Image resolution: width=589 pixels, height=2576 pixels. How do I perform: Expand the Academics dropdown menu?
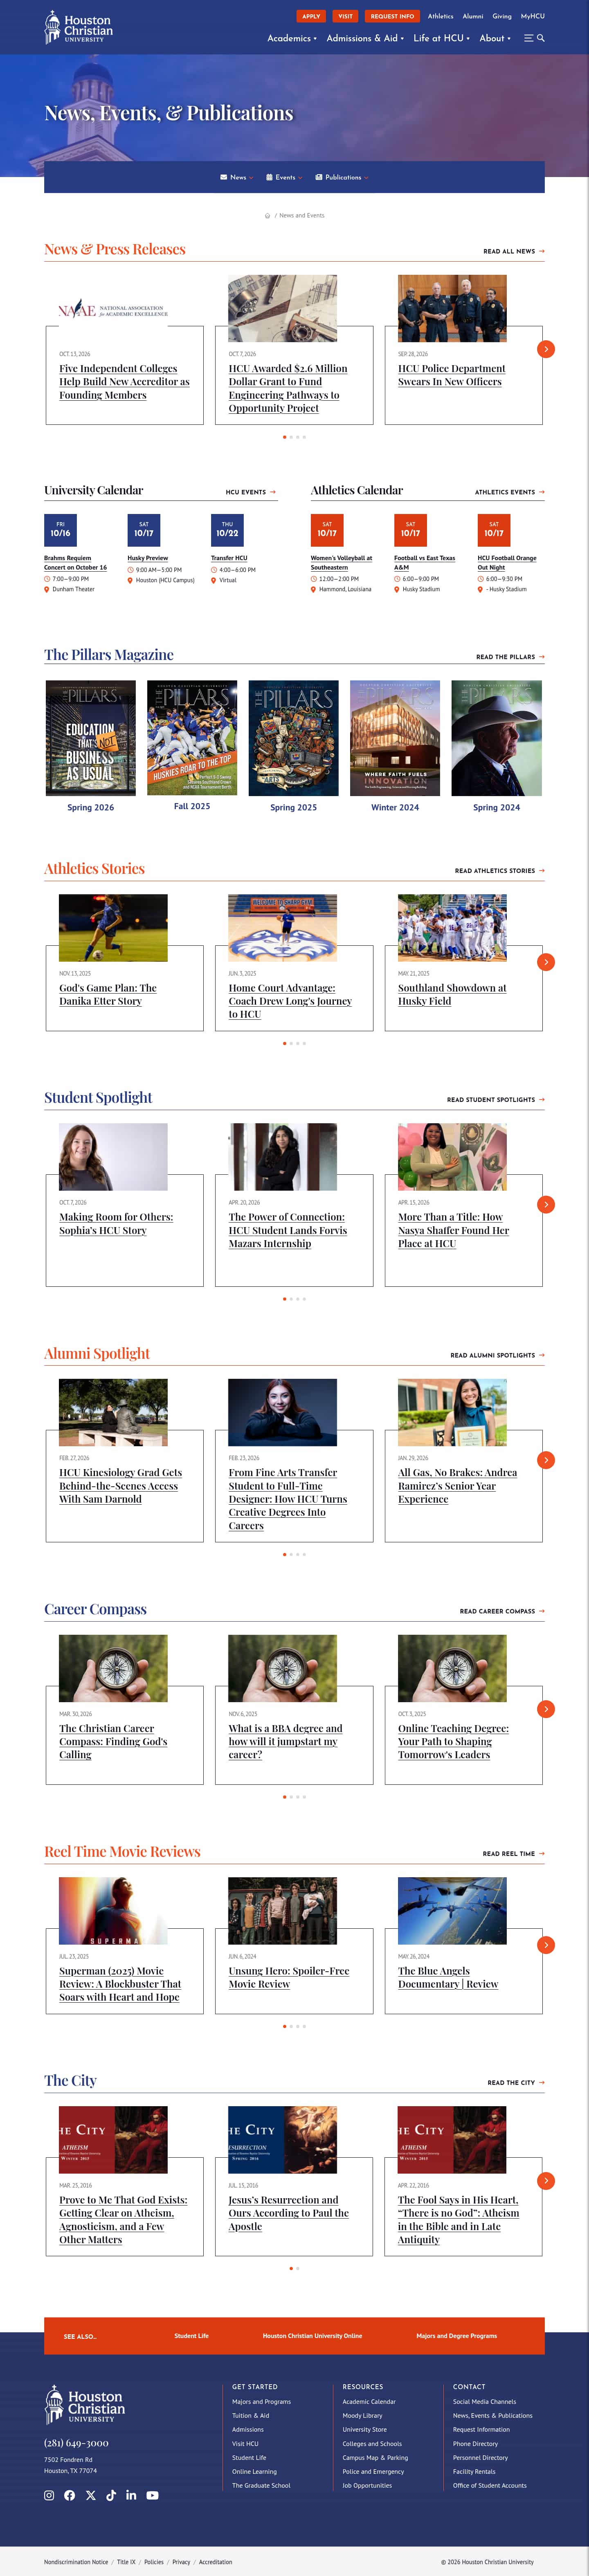292,38
